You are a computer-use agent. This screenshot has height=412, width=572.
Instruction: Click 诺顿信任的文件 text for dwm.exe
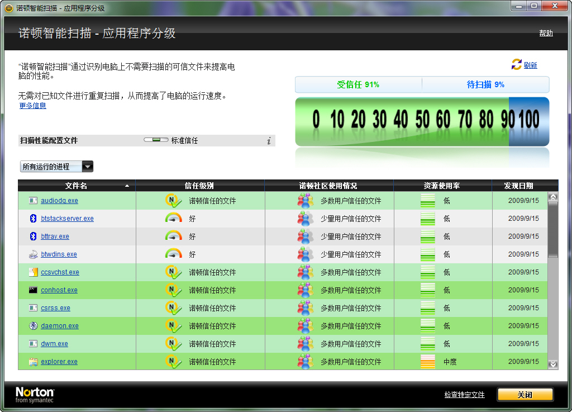click(212, 344)
